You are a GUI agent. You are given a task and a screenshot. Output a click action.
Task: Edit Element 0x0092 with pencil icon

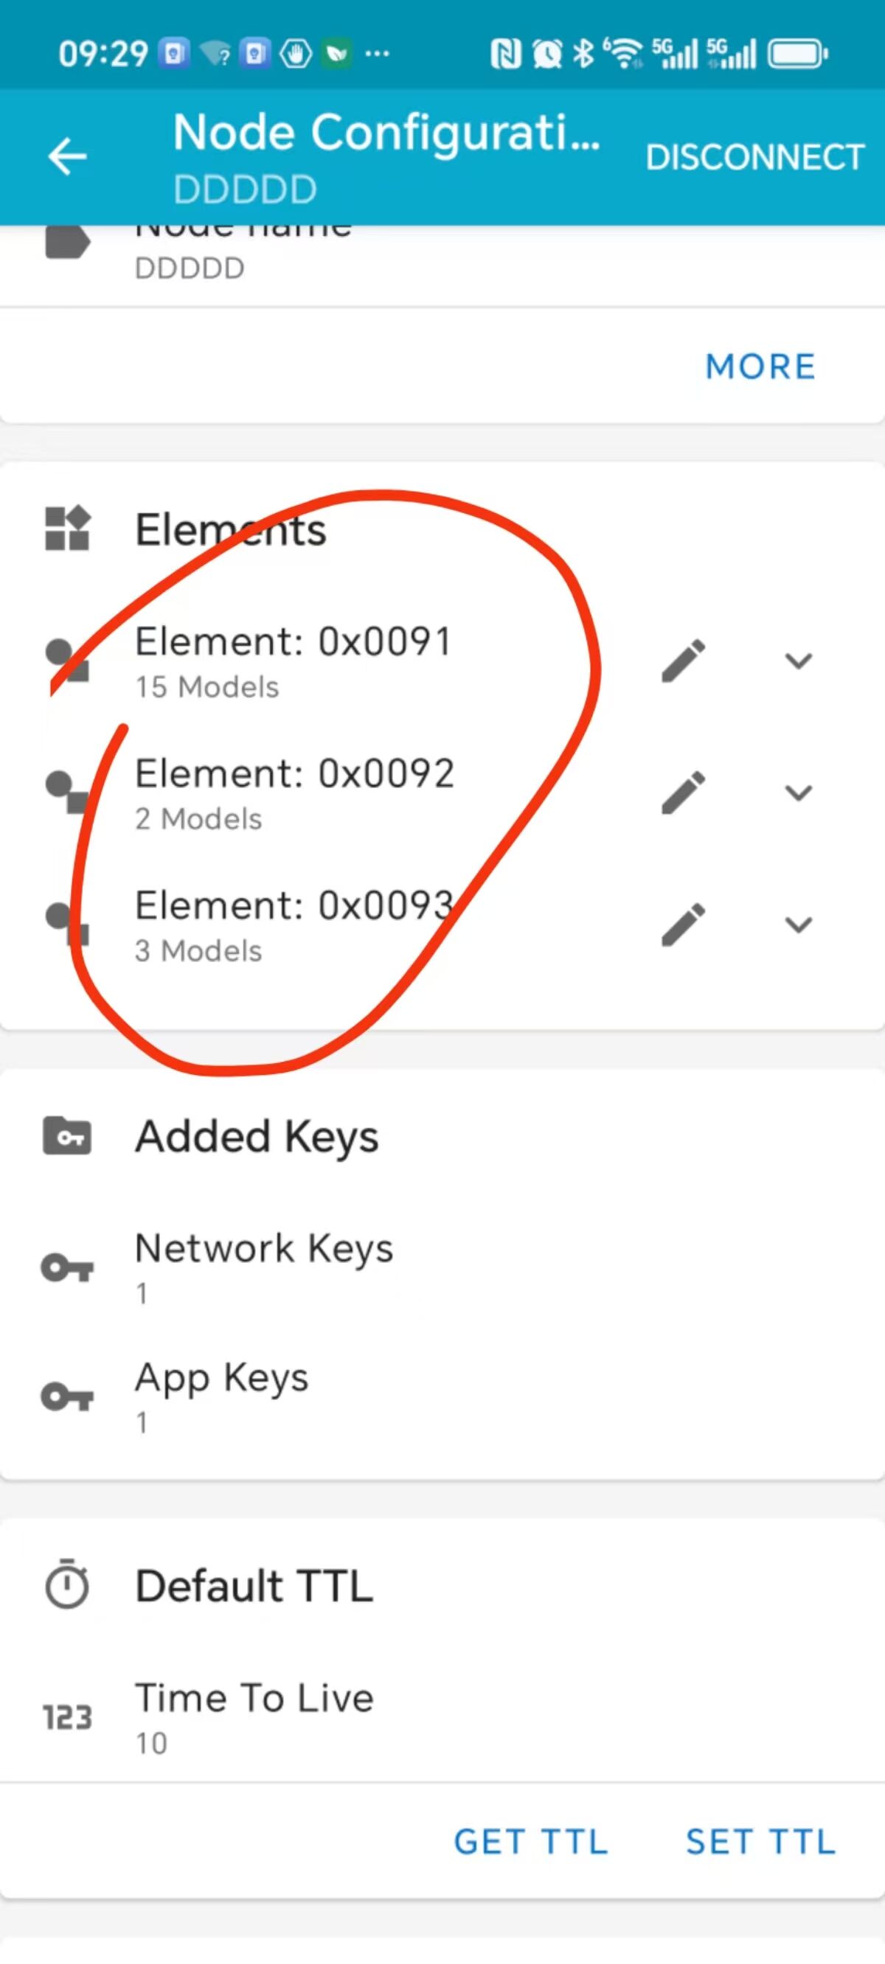(x=683, y=793)
